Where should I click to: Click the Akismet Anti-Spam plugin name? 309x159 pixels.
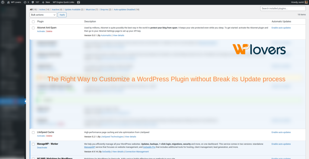(47, 28)
